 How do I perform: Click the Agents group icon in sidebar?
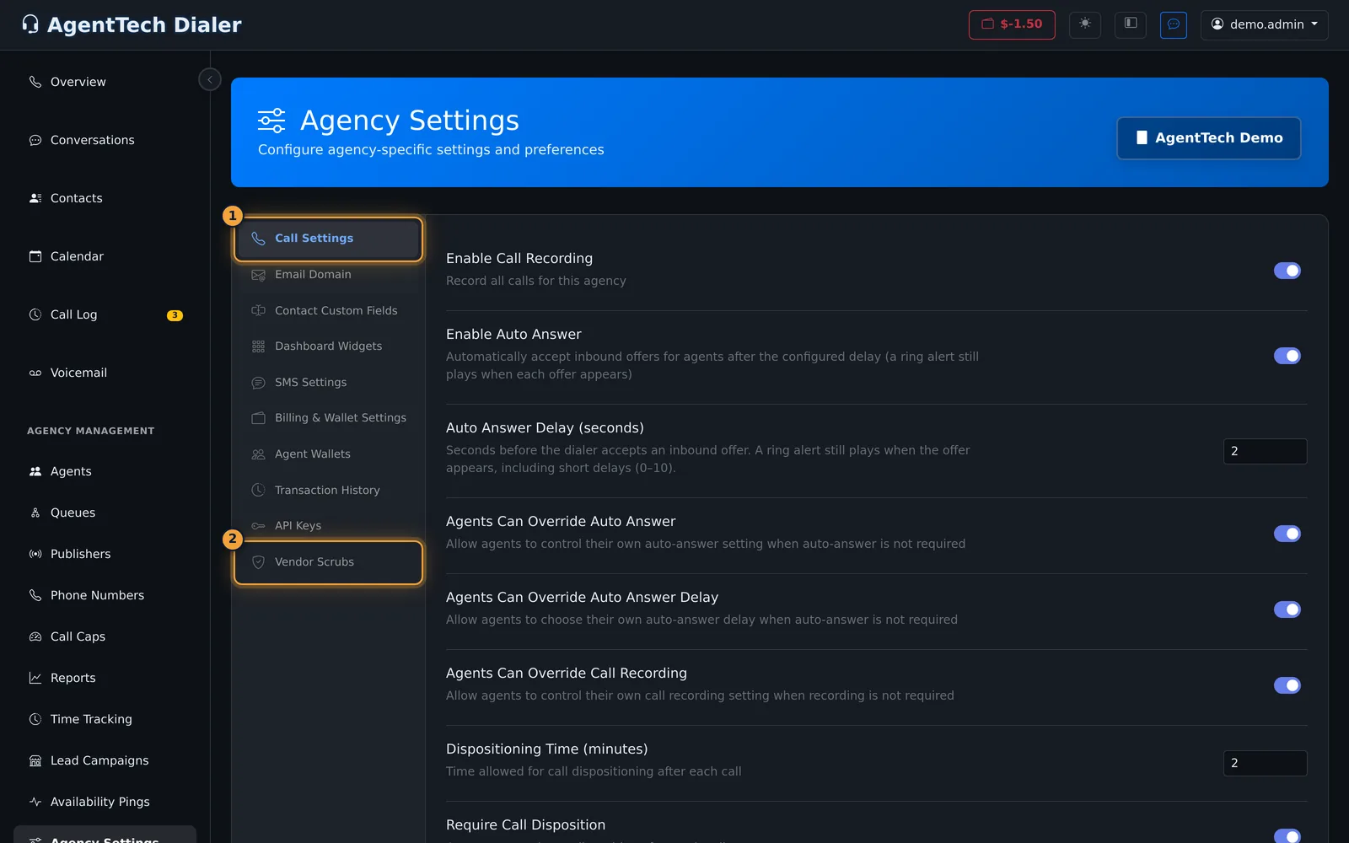[x=35, y=471]
